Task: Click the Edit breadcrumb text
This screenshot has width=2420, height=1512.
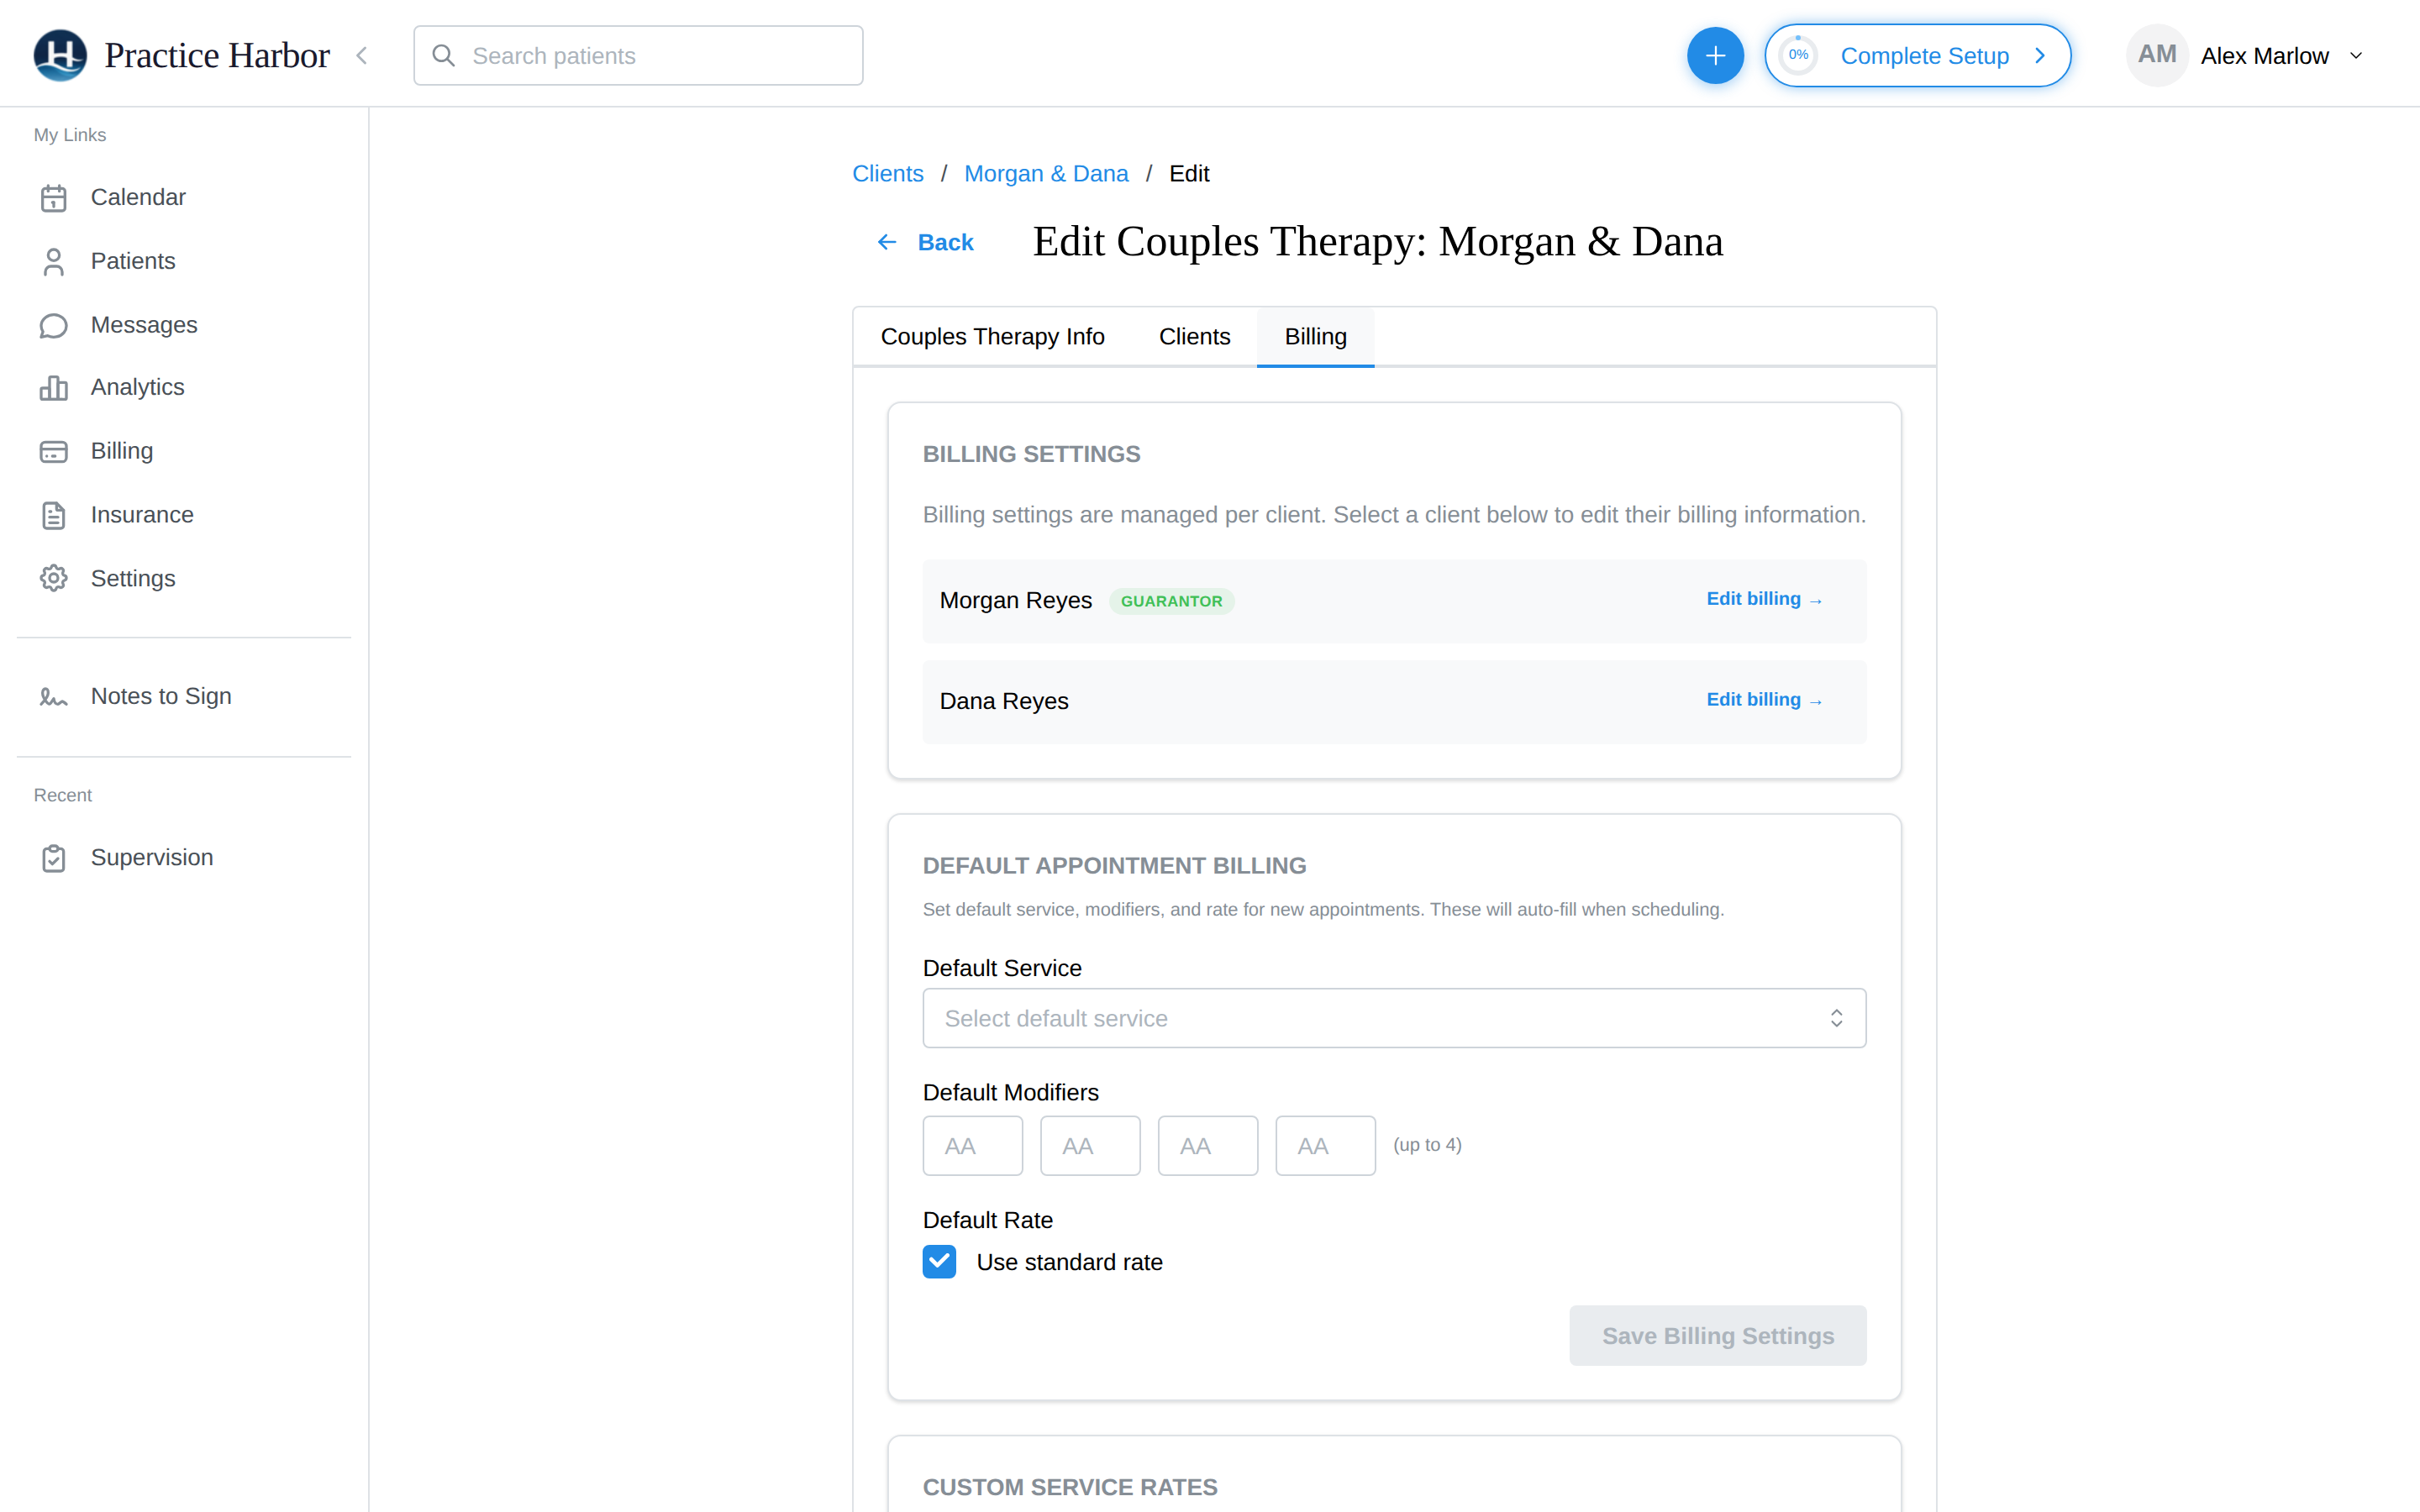Action: pos(1189,174)
